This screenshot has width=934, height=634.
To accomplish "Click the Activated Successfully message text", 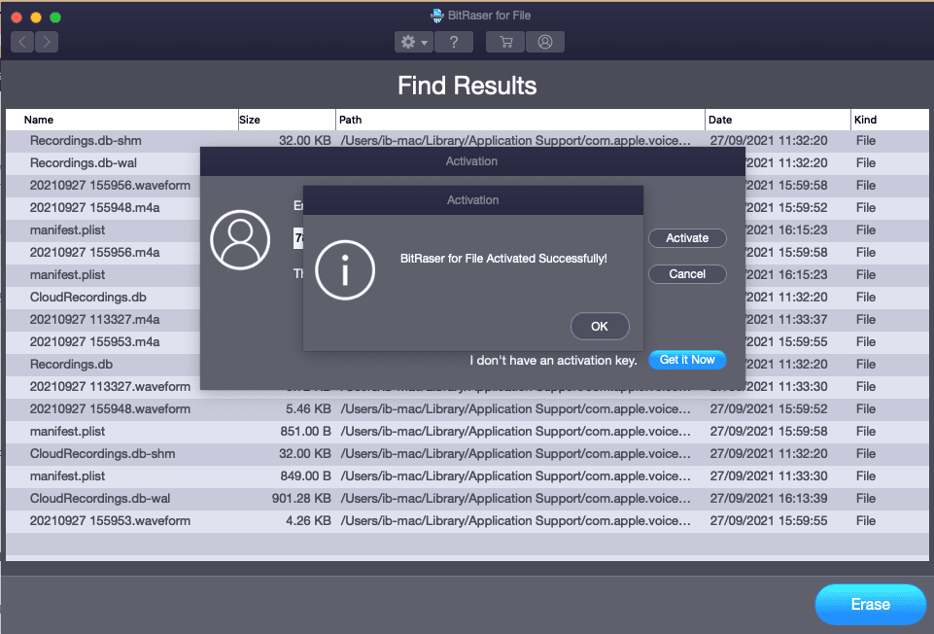I will (x=503, y=258).
